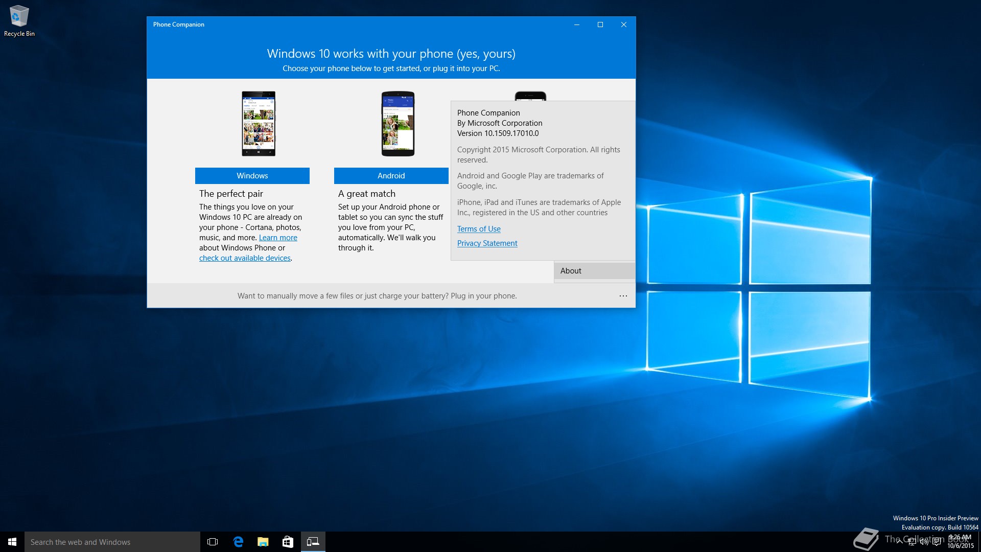Follow the Learn more link

tap(278, 238)
